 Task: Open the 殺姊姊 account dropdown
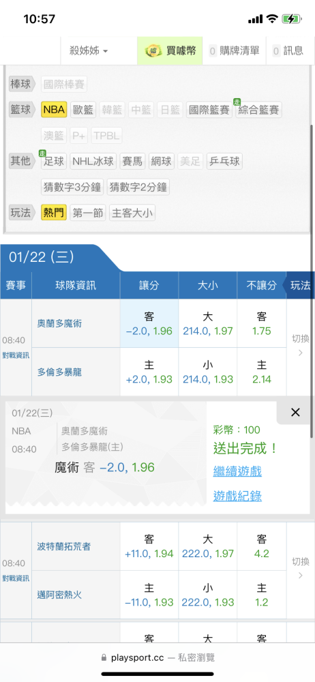tap(89, 51)
